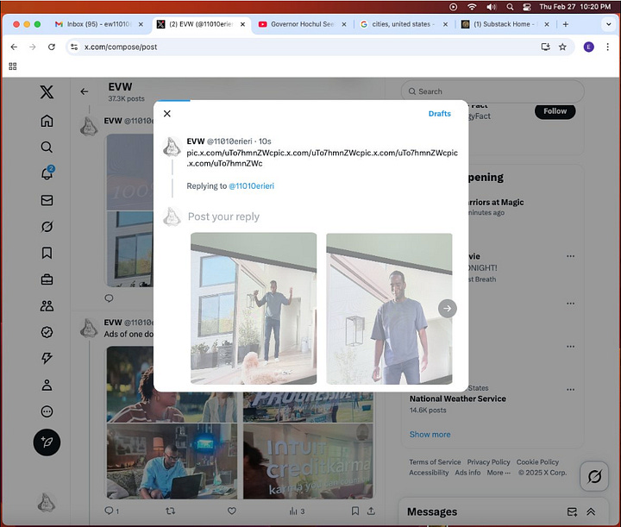
Task: Close the reply compose dialog
Action: coord(167,114)
